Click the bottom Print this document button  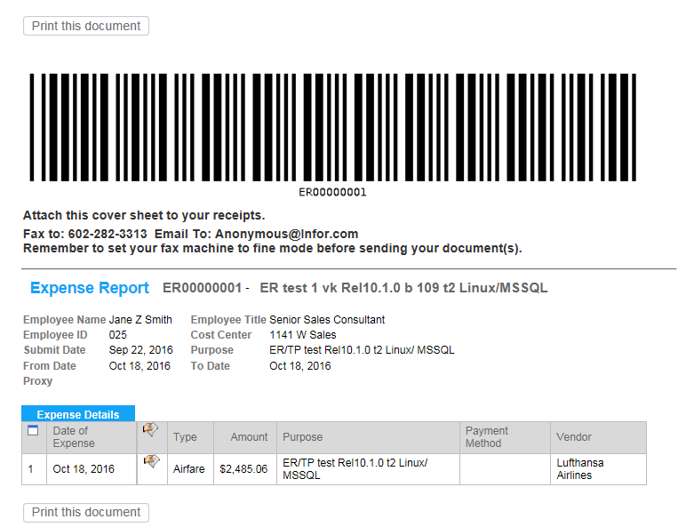point(86,512)
